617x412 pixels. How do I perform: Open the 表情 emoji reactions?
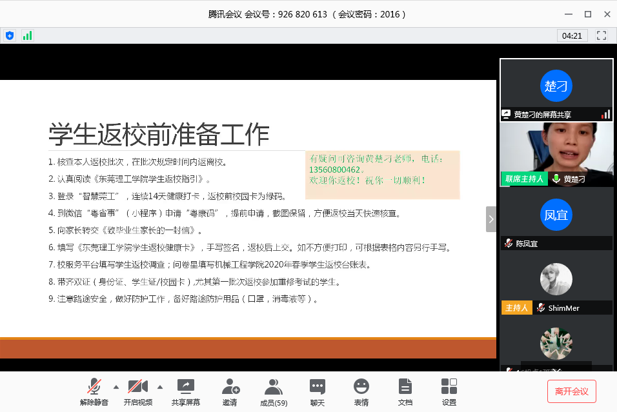[361, 392]
